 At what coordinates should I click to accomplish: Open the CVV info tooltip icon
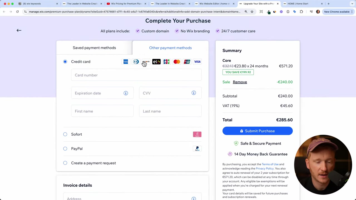[194, 93]
